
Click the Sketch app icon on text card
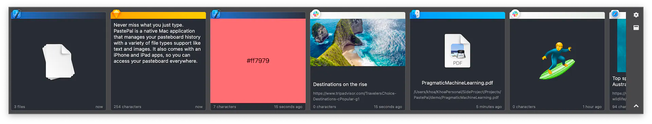[x=116, y=14]
